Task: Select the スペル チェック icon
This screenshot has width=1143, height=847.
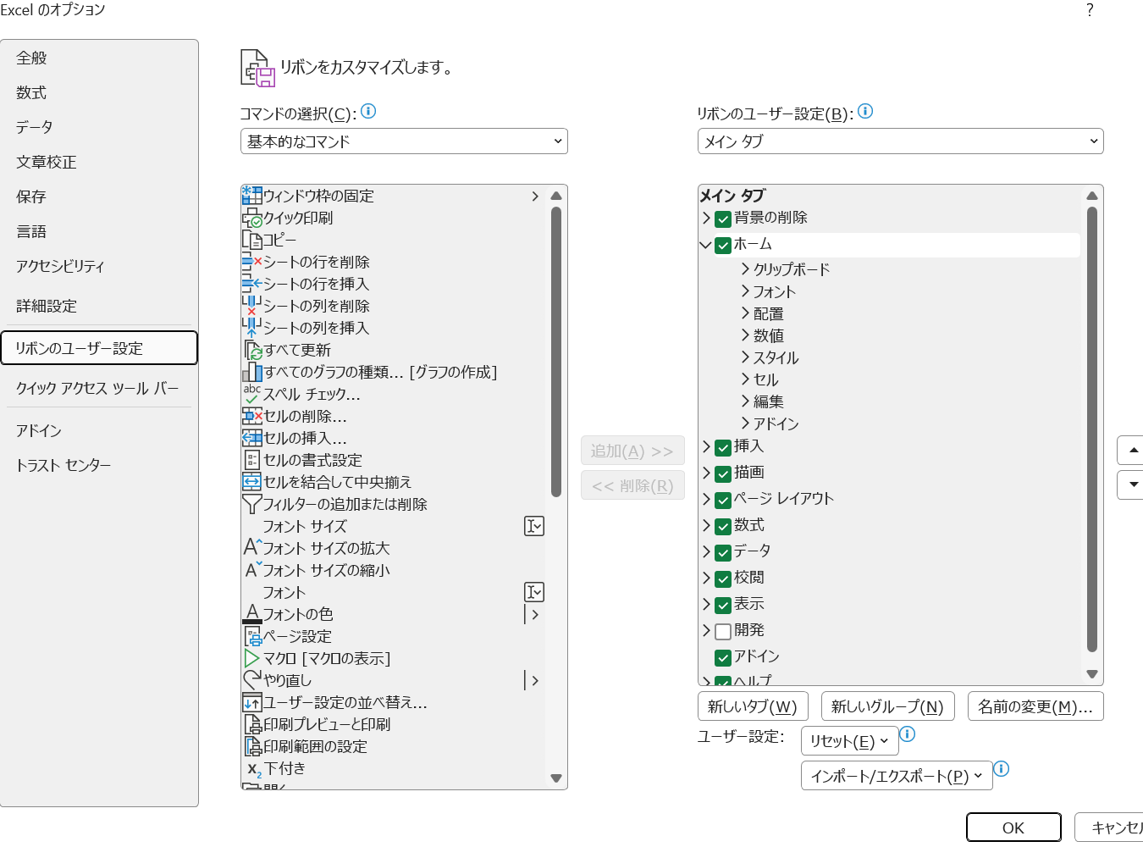Action: (251, 394)
